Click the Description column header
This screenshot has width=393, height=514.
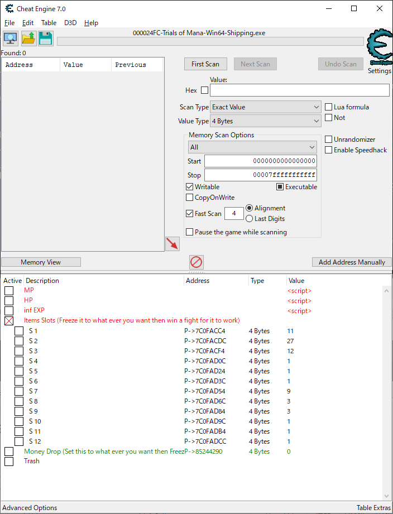104,281
